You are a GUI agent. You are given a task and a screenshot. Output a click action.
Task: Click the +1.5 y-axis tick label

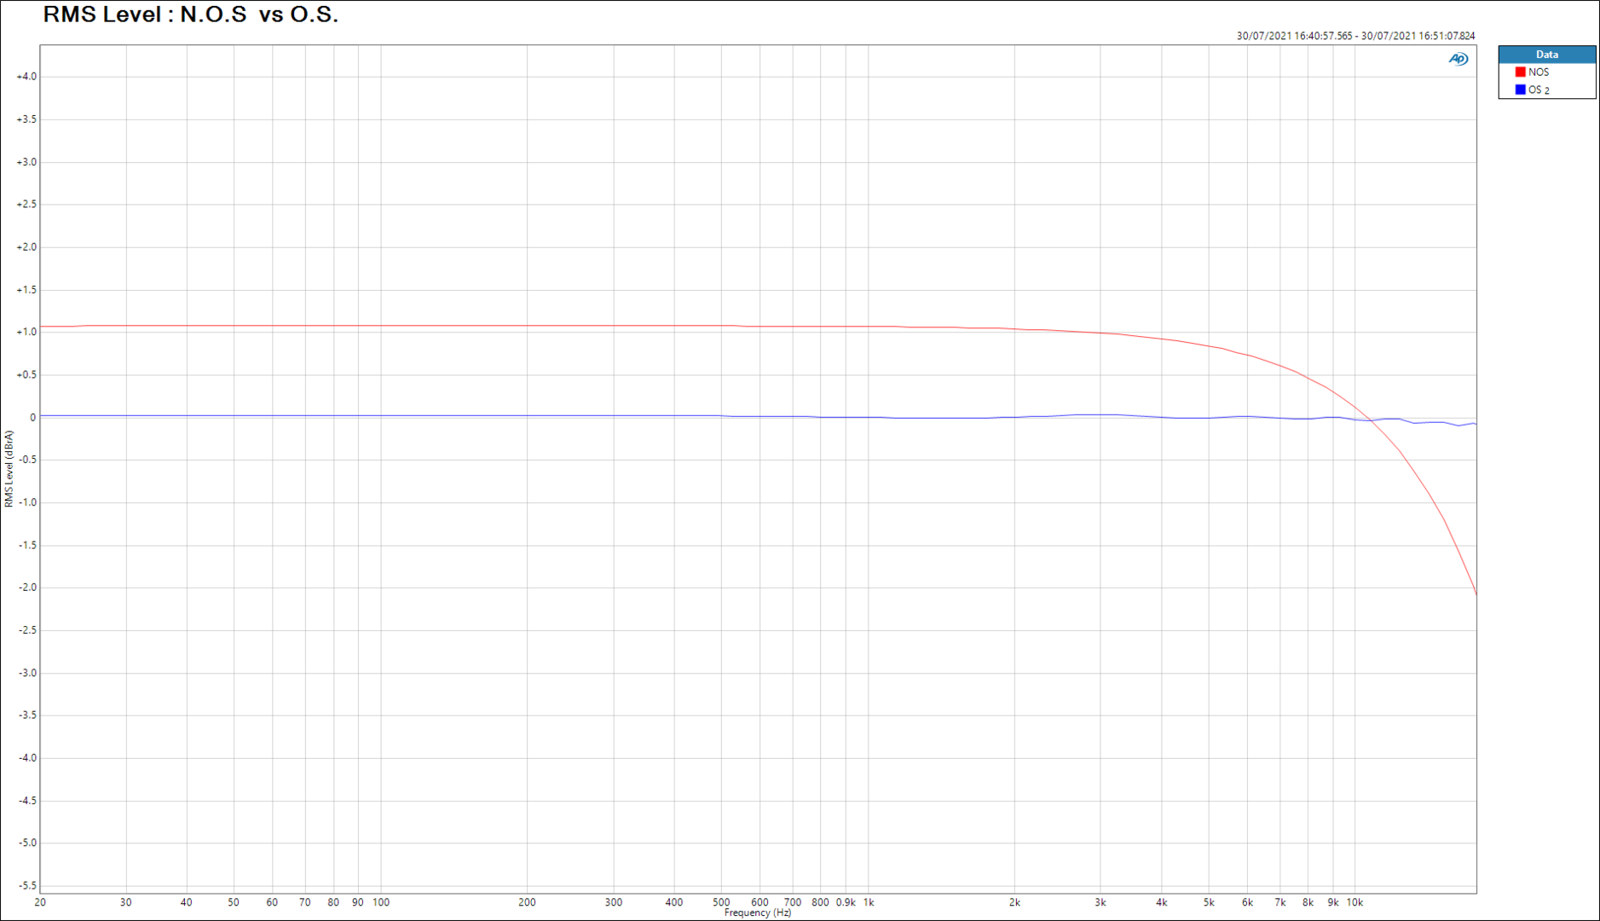(x=26, y=290)
